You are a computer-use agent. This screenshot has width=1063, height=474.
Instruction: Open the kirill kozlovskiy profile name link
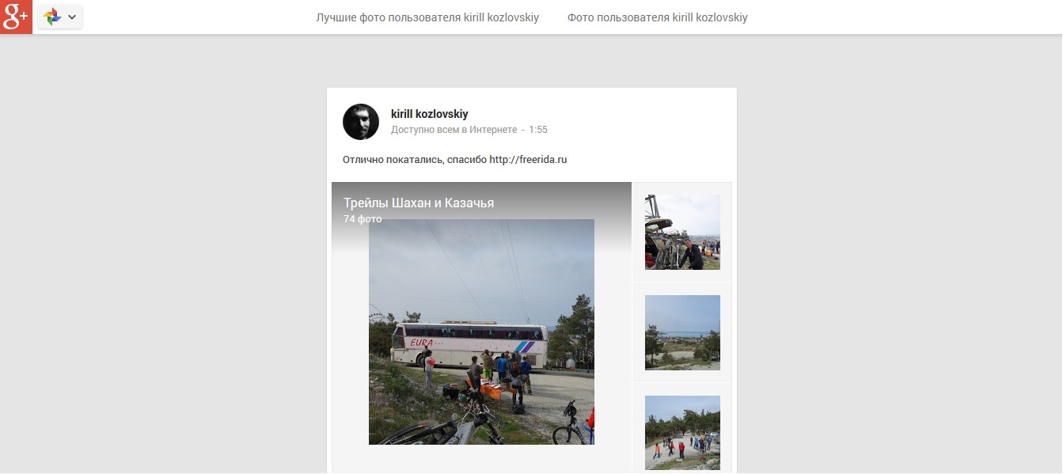pos(430,114)
